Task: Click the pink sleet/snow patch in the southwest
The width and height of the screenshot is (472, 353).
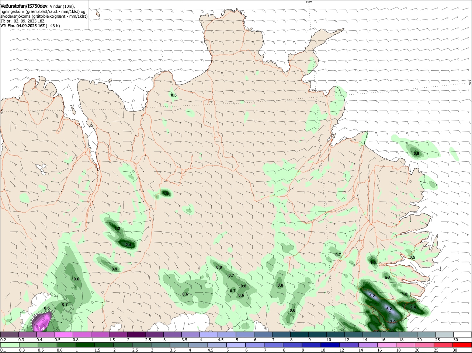Action: [x=41, y=322]
